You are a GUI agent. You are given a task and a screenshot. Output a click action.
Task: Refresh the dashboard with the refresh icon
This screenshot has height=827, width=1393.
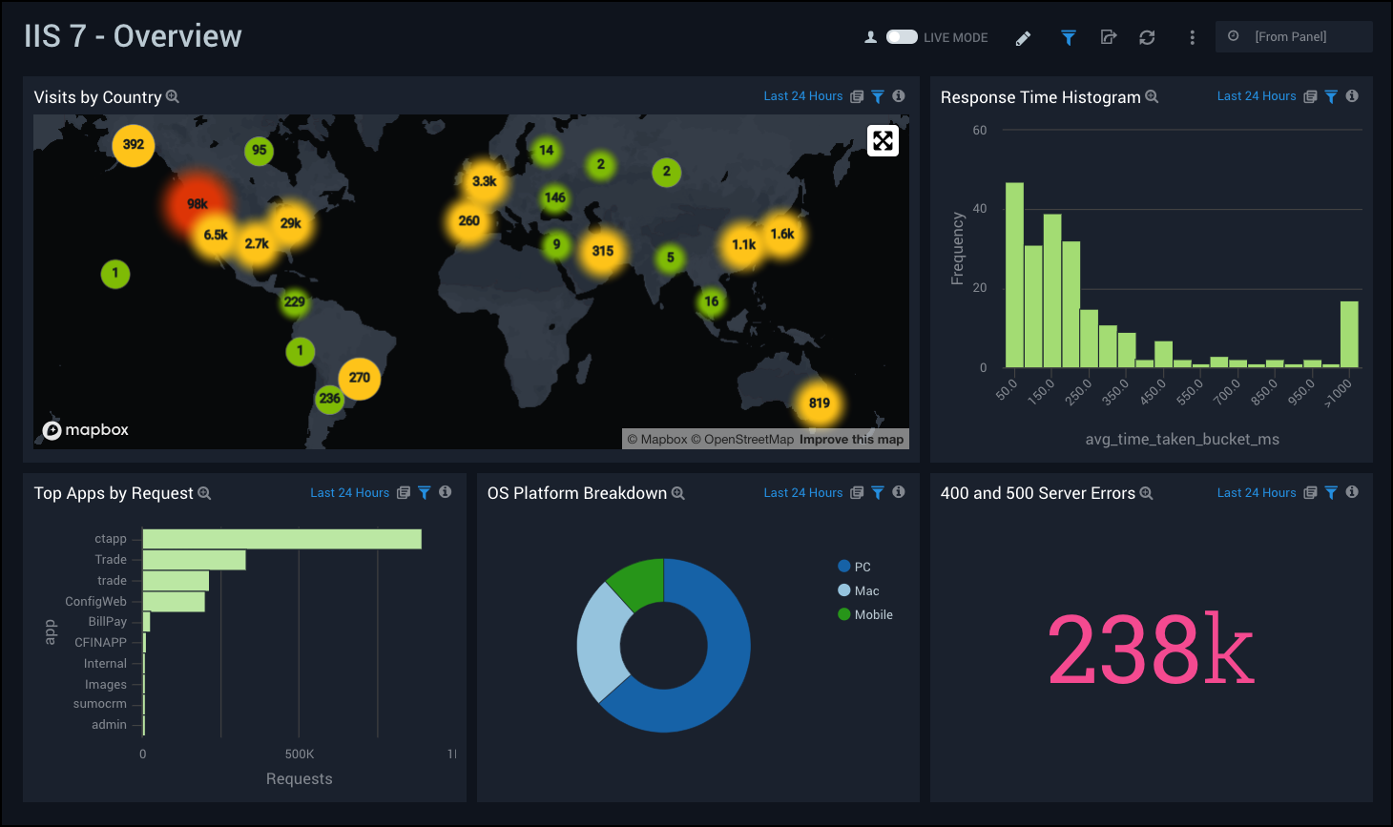1147,38
